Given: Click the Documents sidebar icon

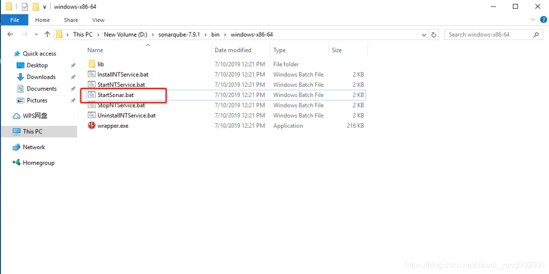Looking at the screenshot, I should 21,89.
